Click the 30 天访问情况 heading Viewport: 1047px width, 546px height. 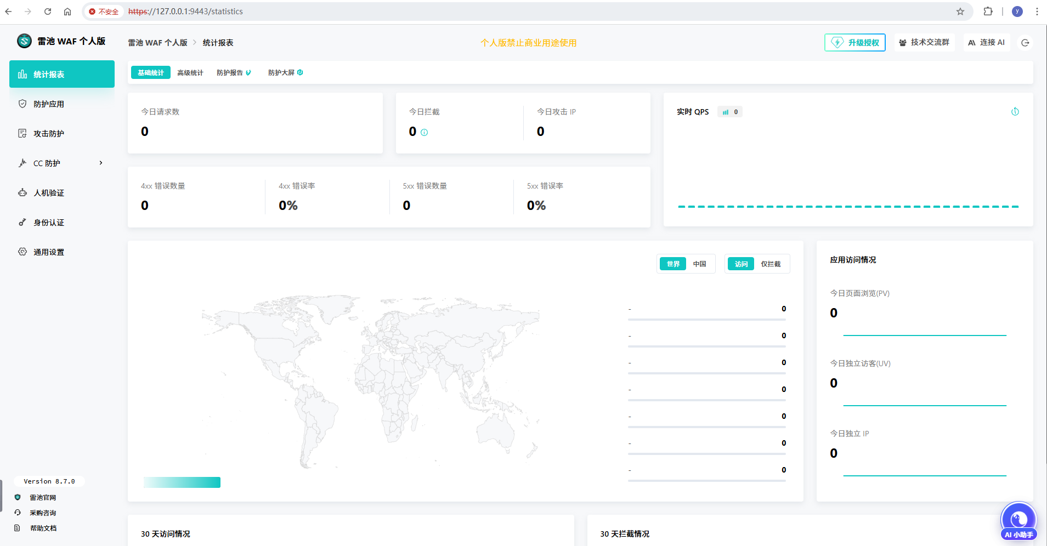[166, 533]
